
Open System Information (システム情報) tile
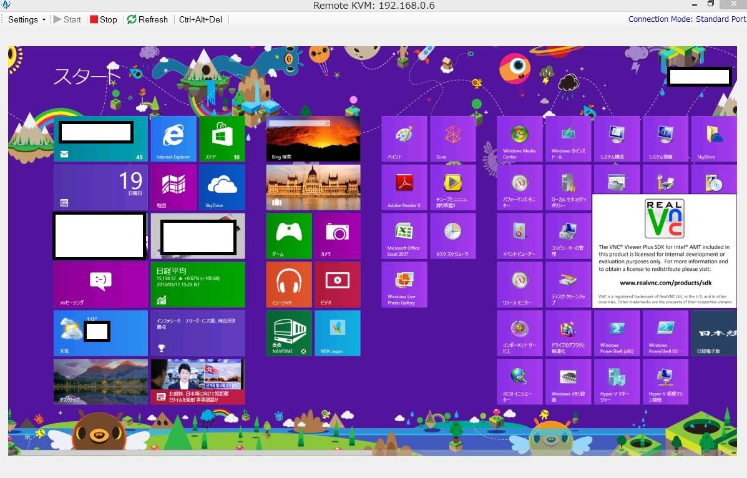tap(665, 139)
